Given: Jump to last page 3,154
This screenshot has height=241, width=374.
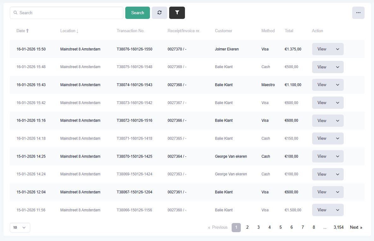Looking at the screenshot, I should [338, 227].
